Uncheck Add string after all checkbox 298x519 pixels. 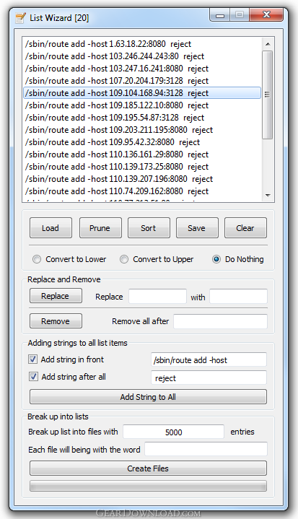[32, 376]
